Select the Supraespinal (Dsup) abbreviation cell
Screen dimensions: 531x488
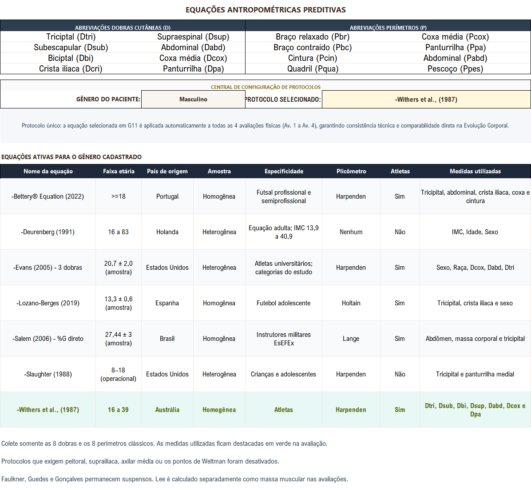click(x=193, y=36)
